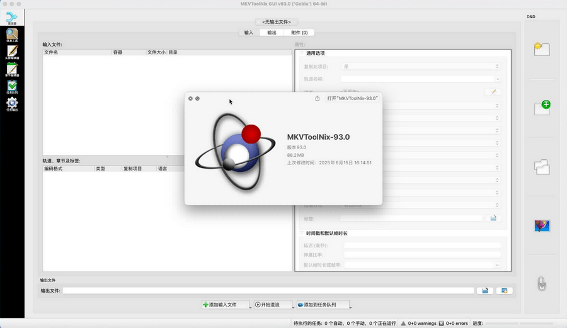The height and width of the screenshot is (328, 567).
Task: Click the 伸展比率 input field
Action: click(422, 255)
